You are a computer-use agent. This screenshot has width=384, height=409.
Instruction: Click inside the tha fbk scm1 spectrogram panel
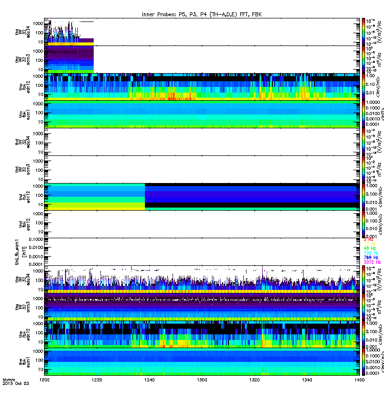[x=202, y=114]
